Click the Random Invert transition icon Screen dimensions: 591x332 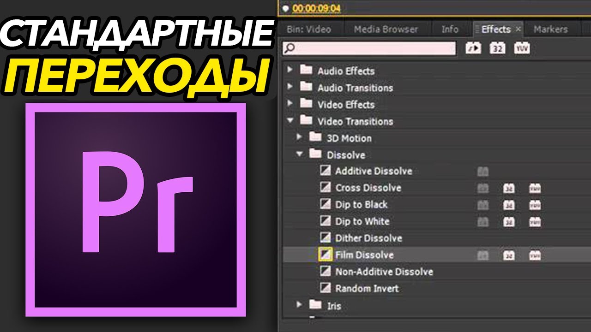coord(326,288)
